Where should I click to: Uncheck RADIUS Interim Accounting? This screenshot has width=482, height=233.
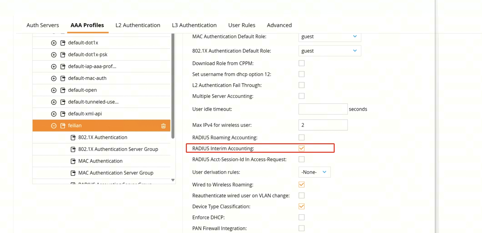click(x=302, y=148)
